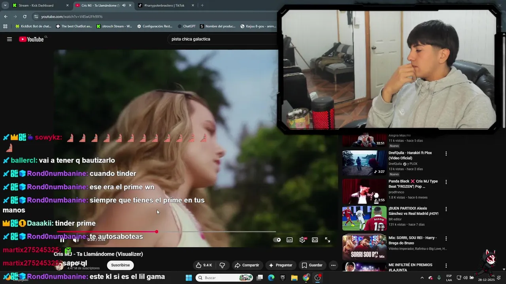Select the Cris MJ - Ta Llamándome tab
Screen dimensions: 506x284
tap(100, 6)
